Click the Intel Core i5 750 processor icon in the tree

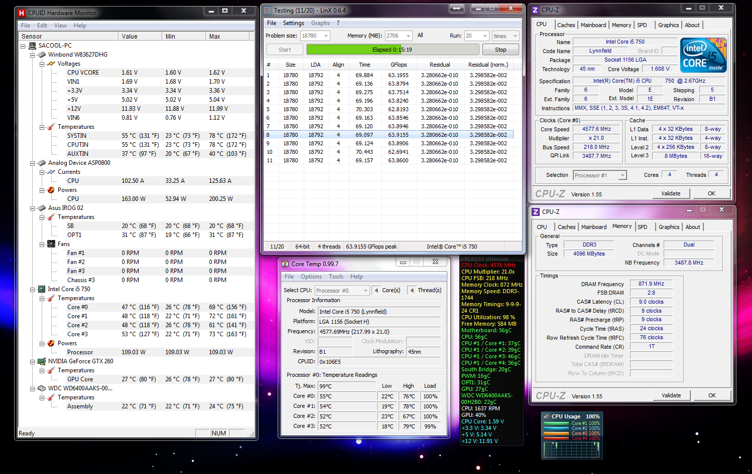point(42,289)
